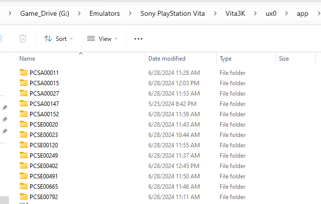Open the View layout dropdown
The height and width of the screenshot is (204, 321).
[102, 38]
